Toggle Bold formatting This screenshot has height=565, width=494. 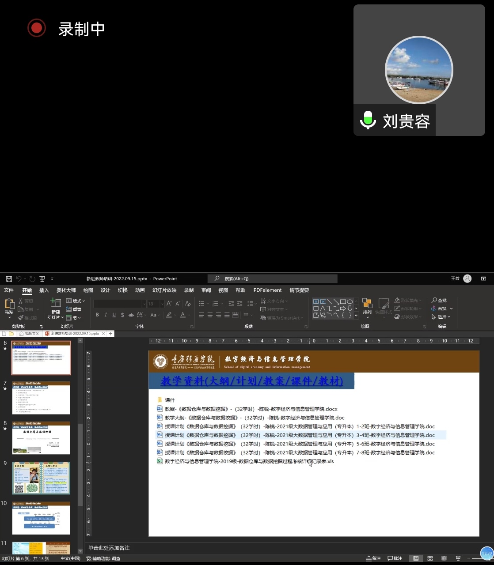coord(97,315)
